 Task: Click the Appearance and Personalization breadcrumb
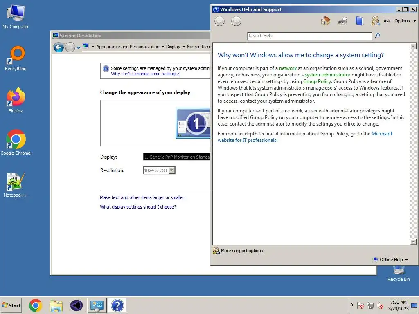point(128,47)
